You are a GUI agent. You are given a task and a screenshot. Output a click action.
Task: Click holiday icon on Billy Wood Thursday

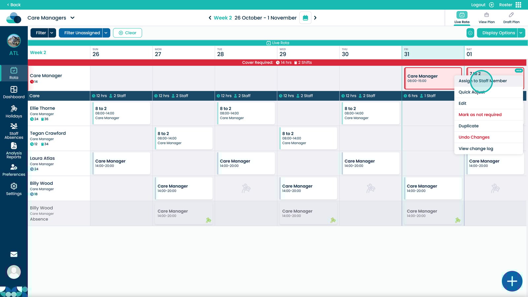[x=371, y=188]
